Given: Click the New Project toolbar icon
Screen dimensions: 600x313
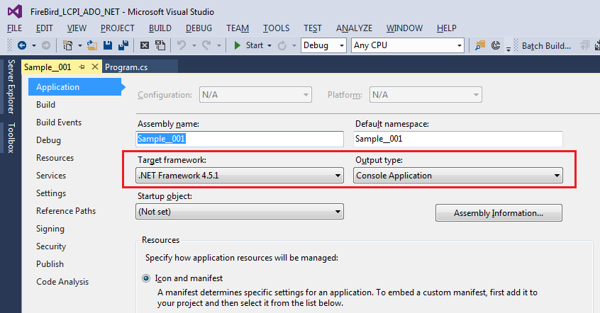Looking at the screenshot, I should click(x=67, y=45).
